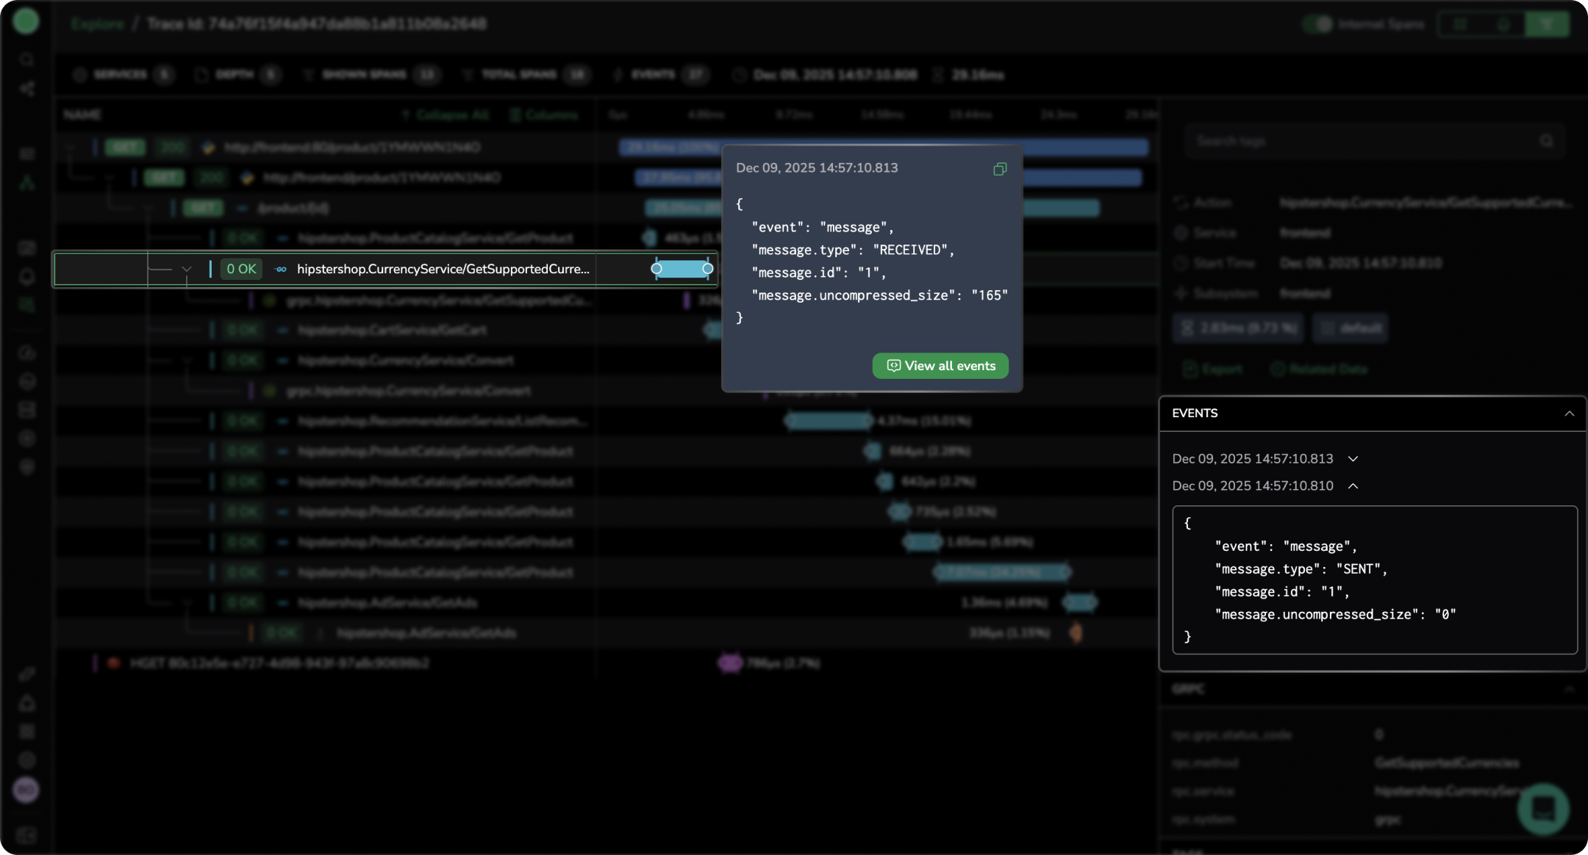Open the Columns selector

(x=544, y=115)
